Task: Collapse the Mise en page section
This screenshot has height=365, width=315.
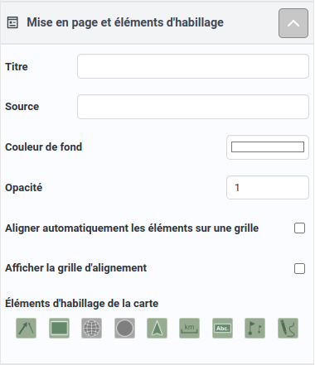Action: pyautogui.click(x=293, y=23)
